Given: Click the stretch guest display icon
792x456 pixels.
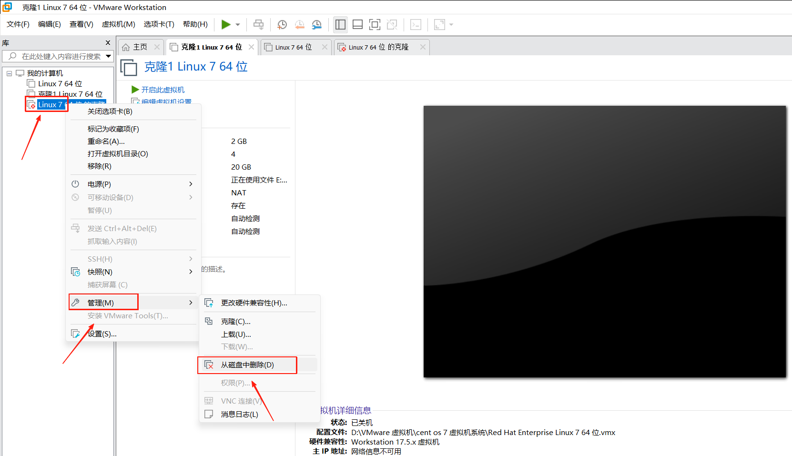Looking at the screenshot, I should click(439, 24).
